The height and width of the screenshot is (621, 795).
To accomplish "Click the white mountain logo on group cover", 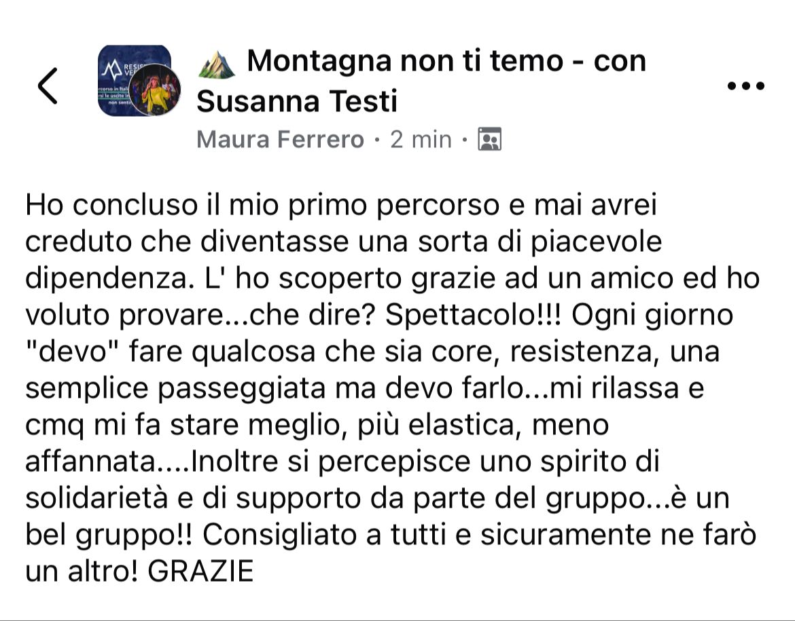I will pos(112,69).
